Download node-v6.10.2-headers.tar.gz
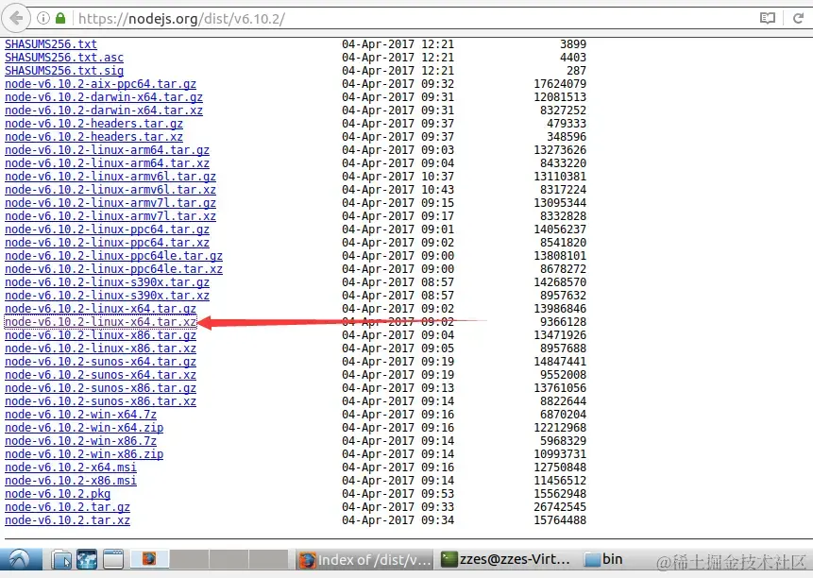 (x=93, y=124)
